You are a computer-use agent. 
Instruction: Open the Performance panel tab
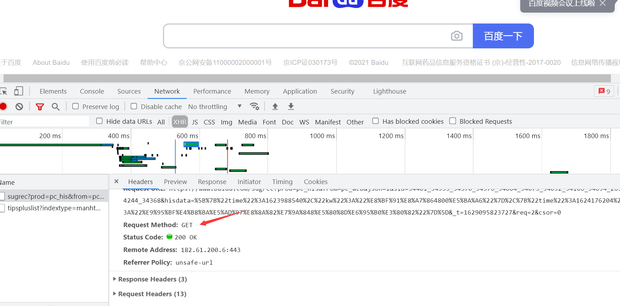click(x=212, y=91)
